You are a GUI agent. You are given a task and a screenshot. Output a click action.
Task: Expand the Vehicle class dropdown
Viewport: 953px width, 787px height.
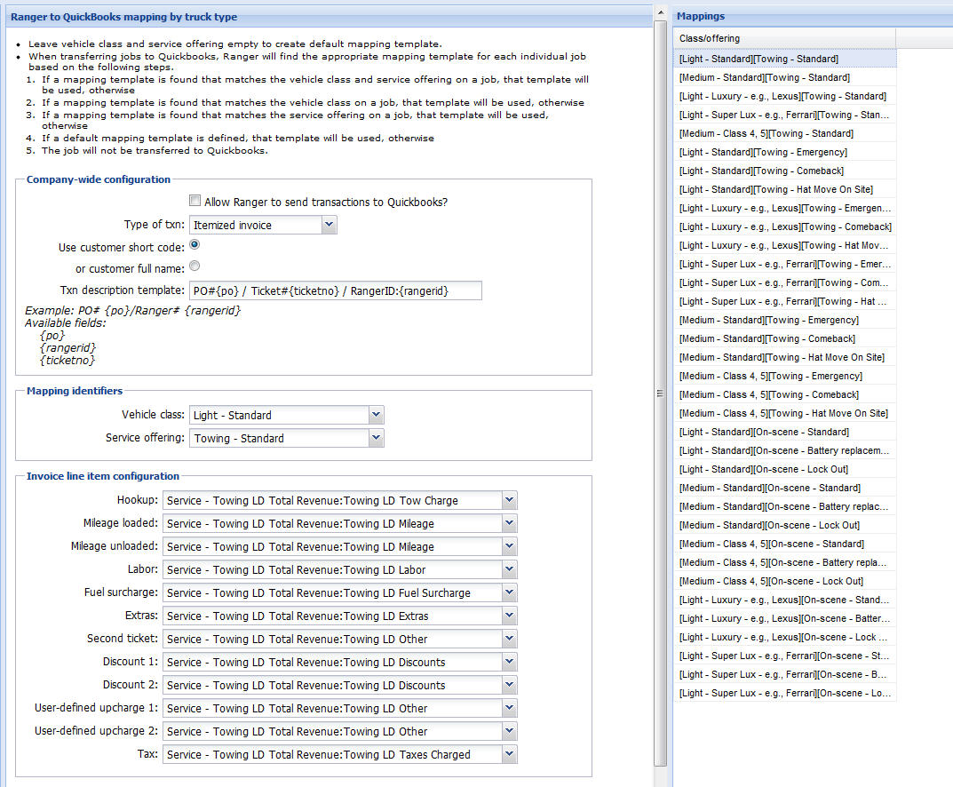(376, 415)
